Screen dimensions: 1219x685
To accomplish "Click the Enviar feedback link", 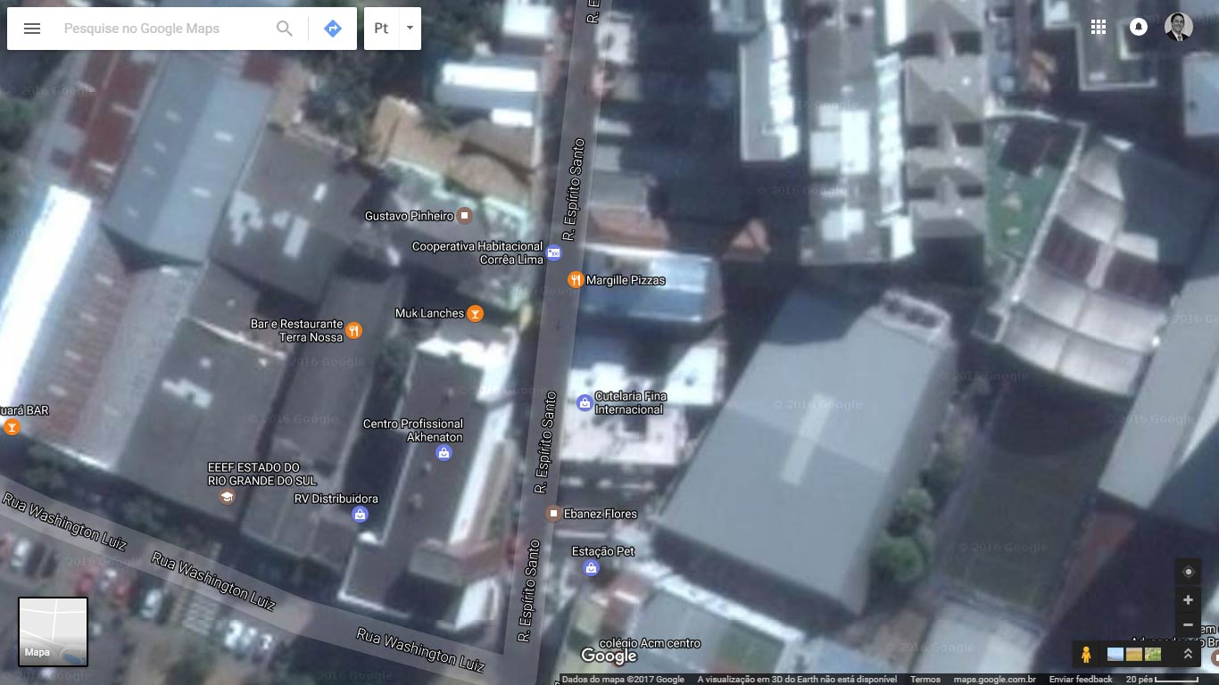I will point(1081,680).
